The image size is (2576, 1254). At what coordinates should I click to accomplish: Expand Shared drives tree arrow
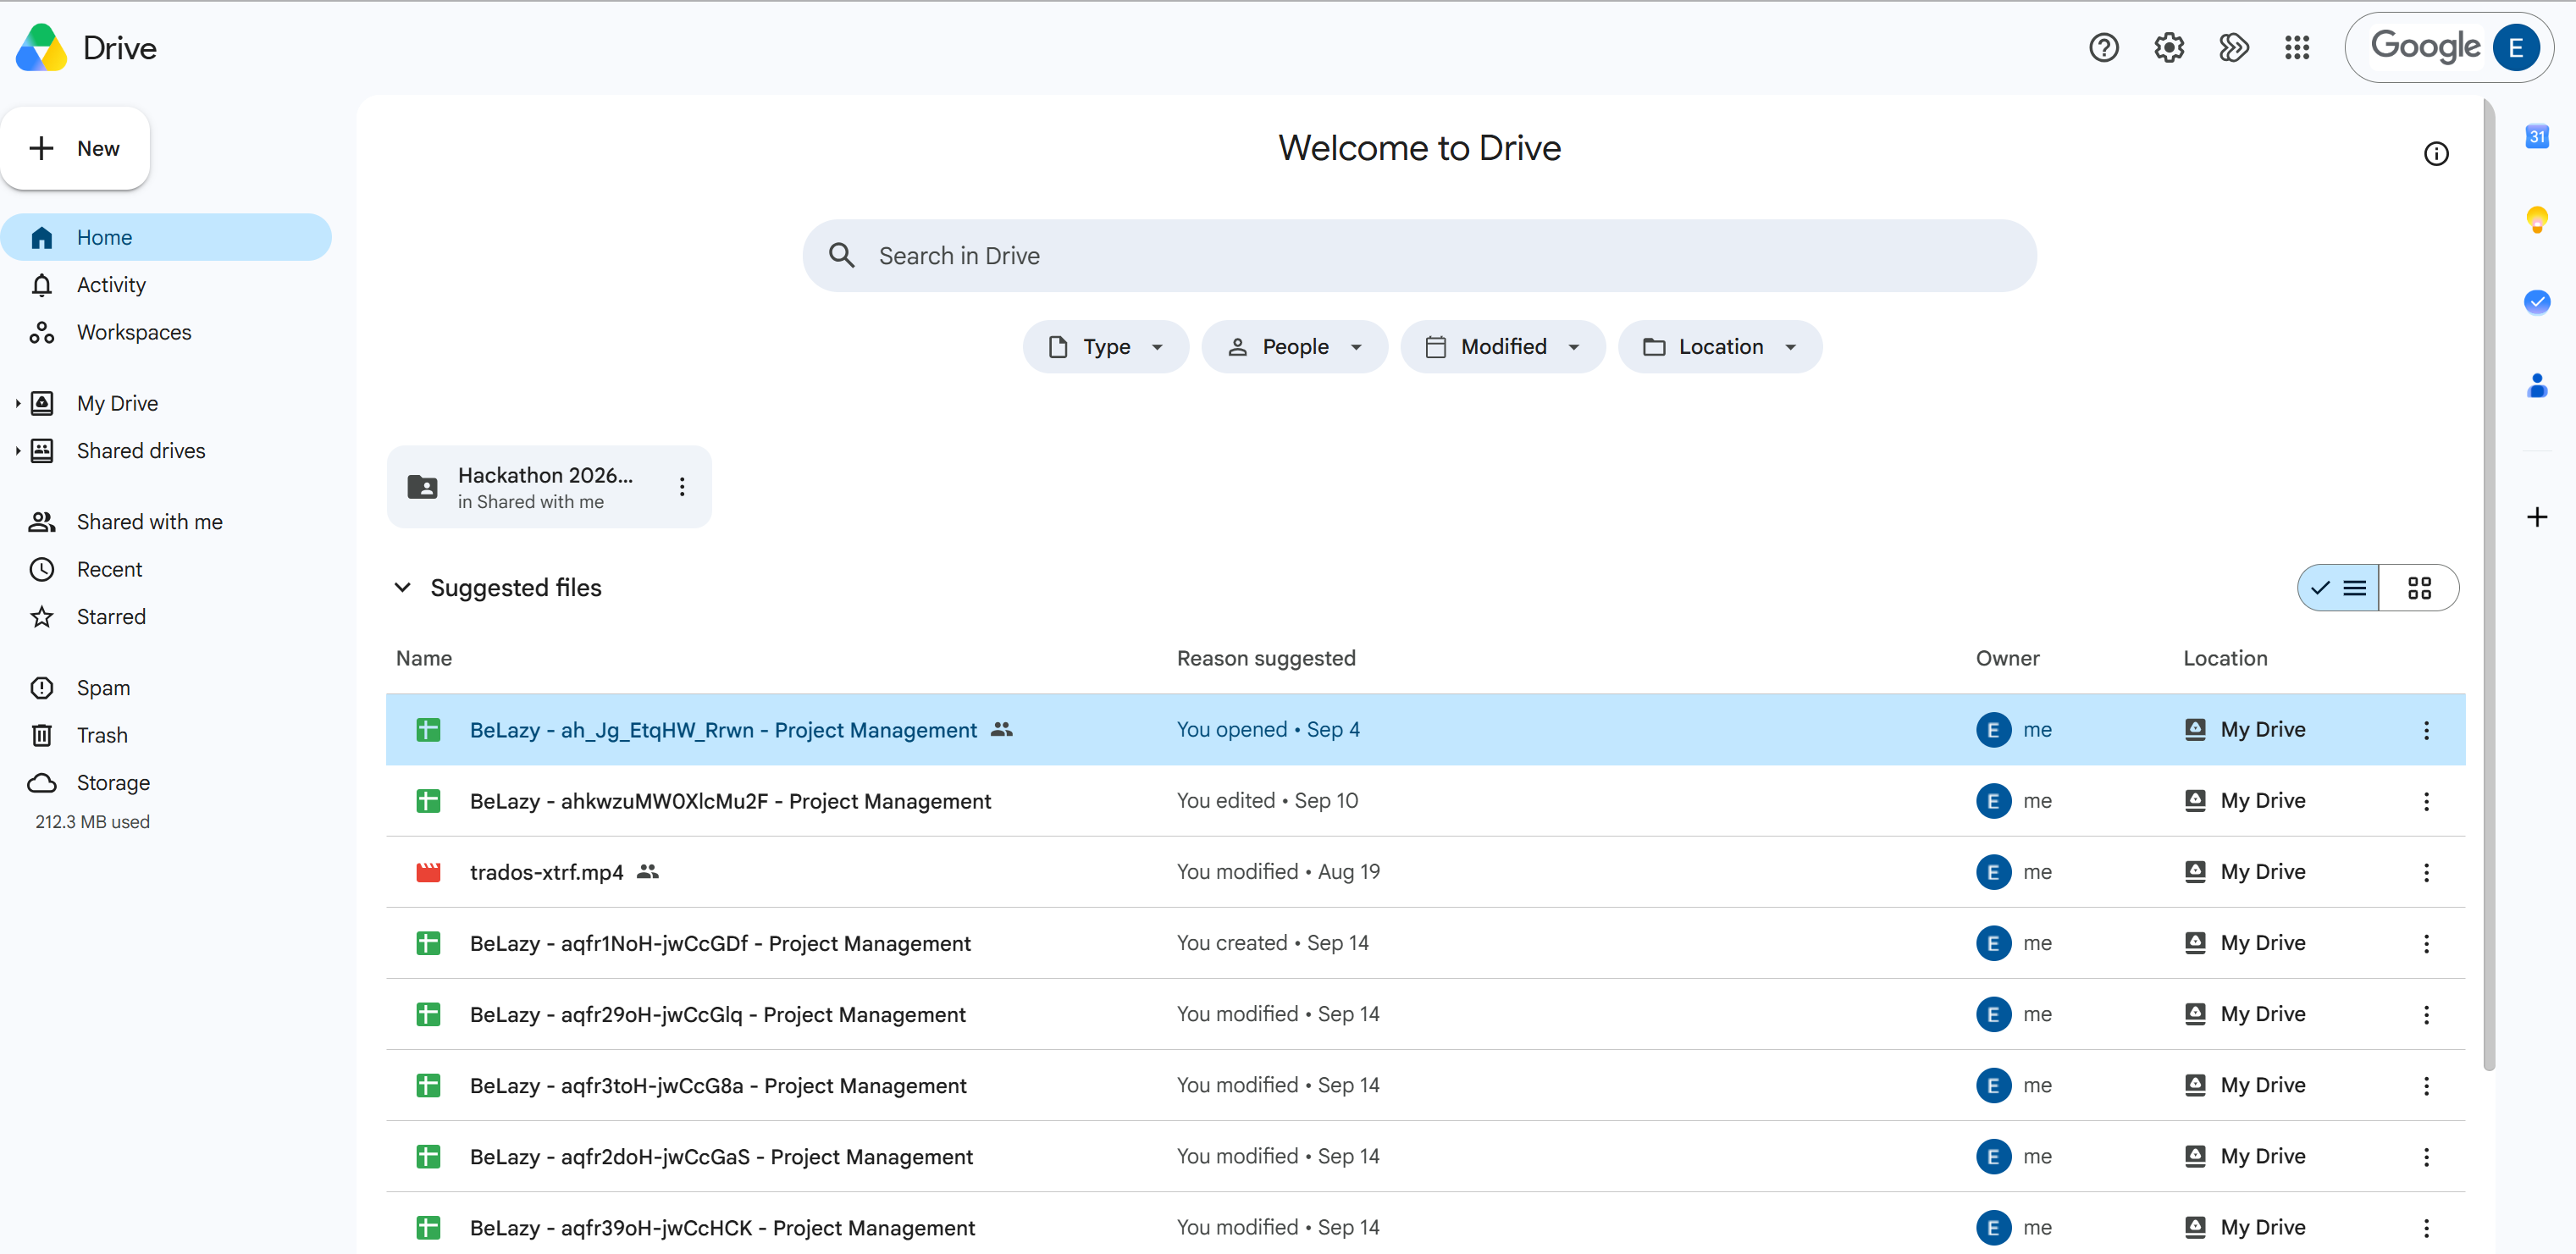click(17, 451)
